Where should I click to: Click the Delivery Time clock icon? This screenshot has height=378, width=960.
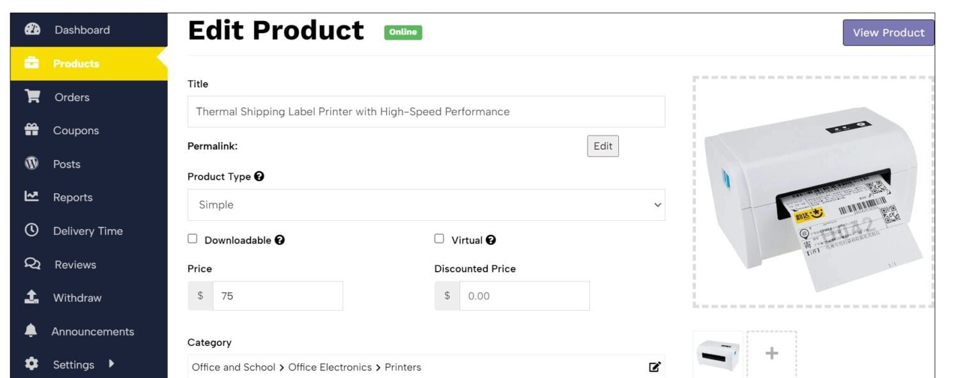tap(31, 230)
